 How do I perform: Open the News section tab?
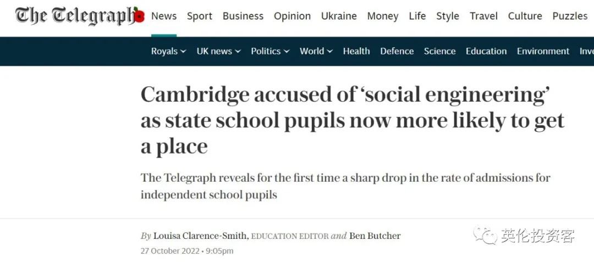pyautogui.click(x=164, y=16)
